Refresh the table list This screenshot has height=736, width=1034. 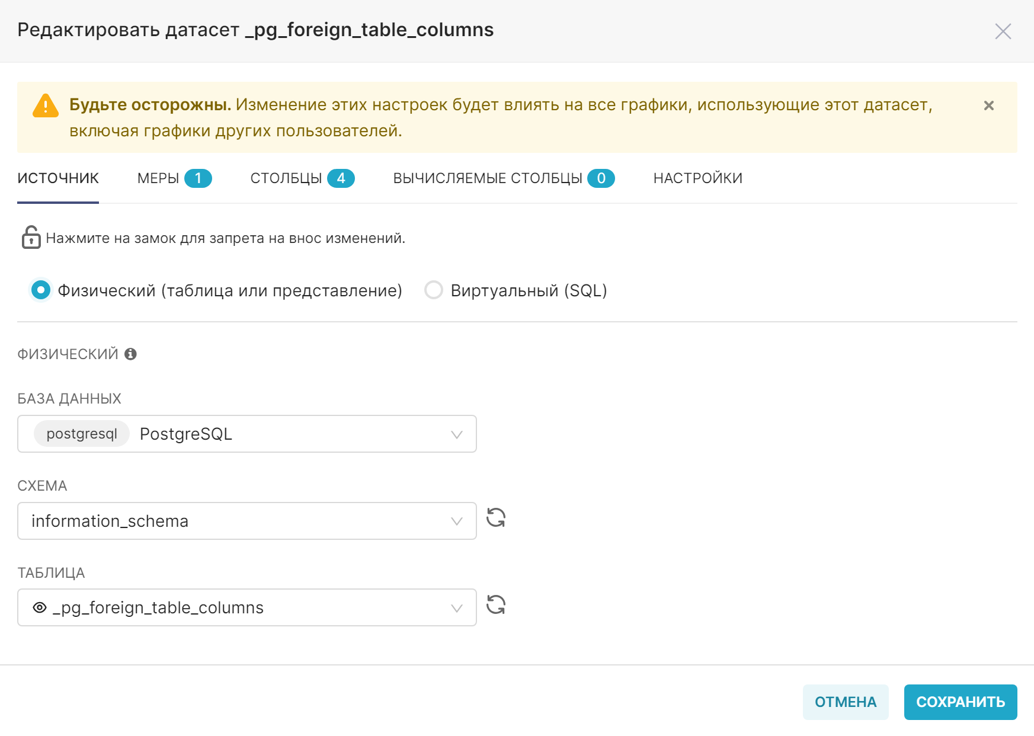click(496, 605)
